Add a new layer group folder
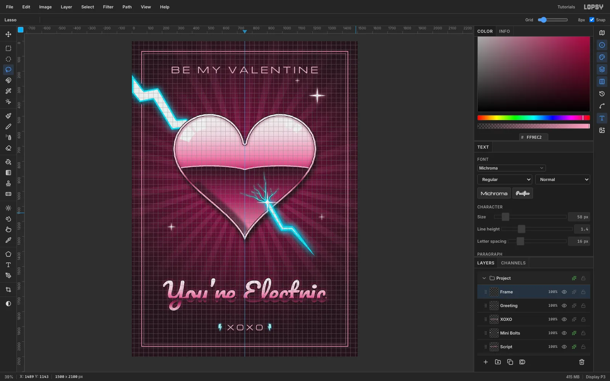Viewport: 610px width, 381px height. point(498,362)
